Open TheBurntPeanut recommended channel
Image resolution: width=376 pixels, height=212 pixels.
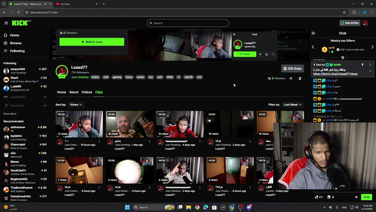pyautogui.click(x=25, y=189)
